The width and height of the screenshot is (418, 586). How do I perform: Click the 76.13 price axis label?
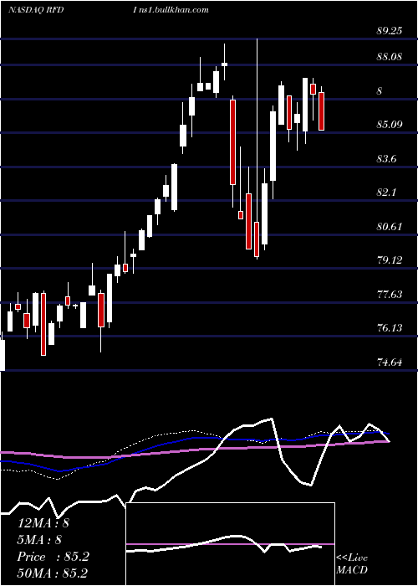[x=390, y=328]
